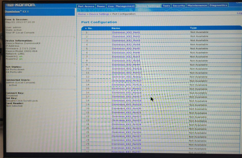The width and height of the screenshot is (242, 158).
Task: Open Dominion_KX2_Port3 link
Action: (x=126, y=40)
